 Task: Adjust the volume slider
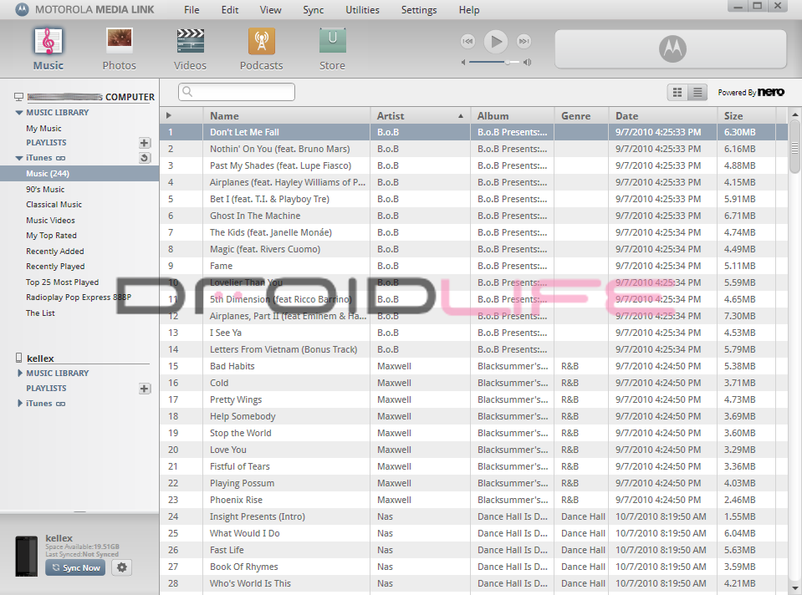[x=506, y=62]
